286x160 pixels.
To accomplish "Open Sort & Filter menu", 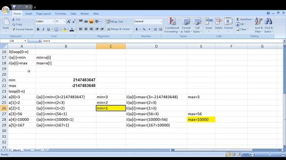I will [x=259, y=25].
